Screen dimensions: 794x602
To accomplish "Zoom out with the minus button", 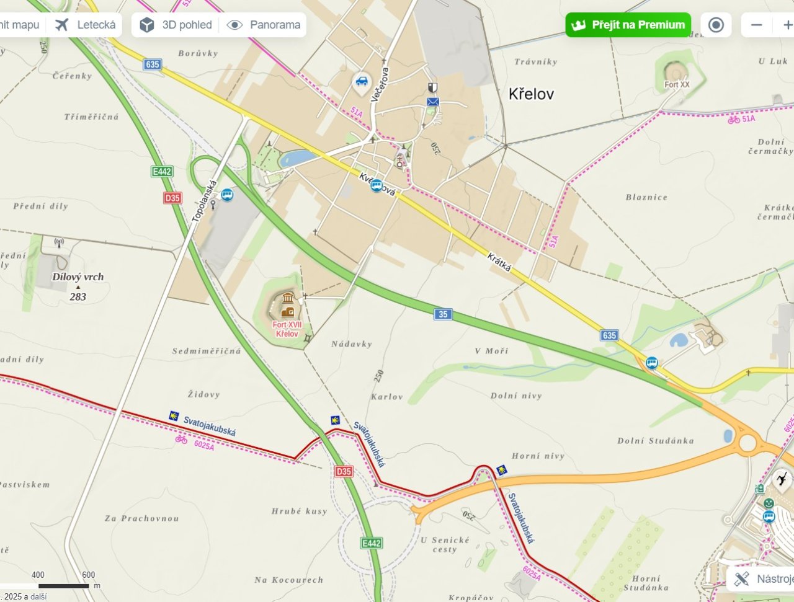I will 756,25.
